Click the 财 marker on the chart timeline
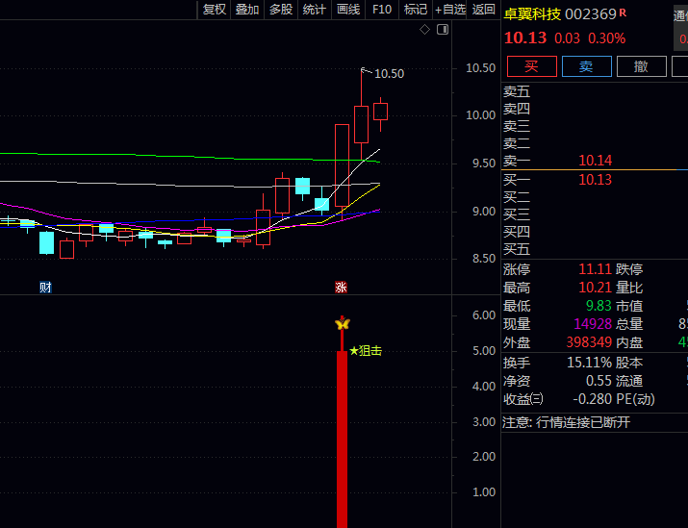This screenshot has width=688, height=528. click(45, 288)
